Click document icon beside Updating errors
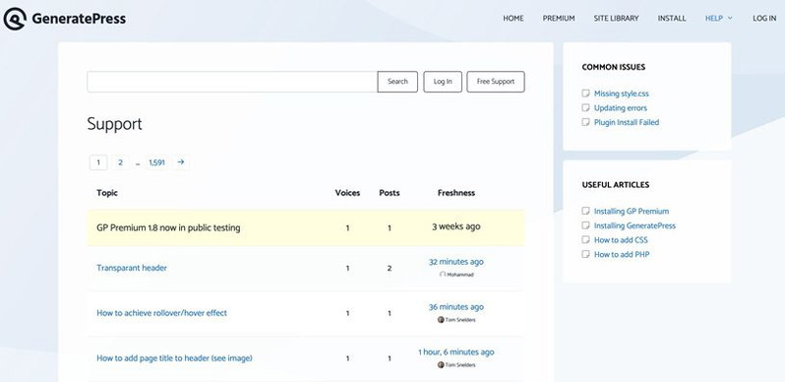This screenshot has height=382, width=785. coord(585,107)
